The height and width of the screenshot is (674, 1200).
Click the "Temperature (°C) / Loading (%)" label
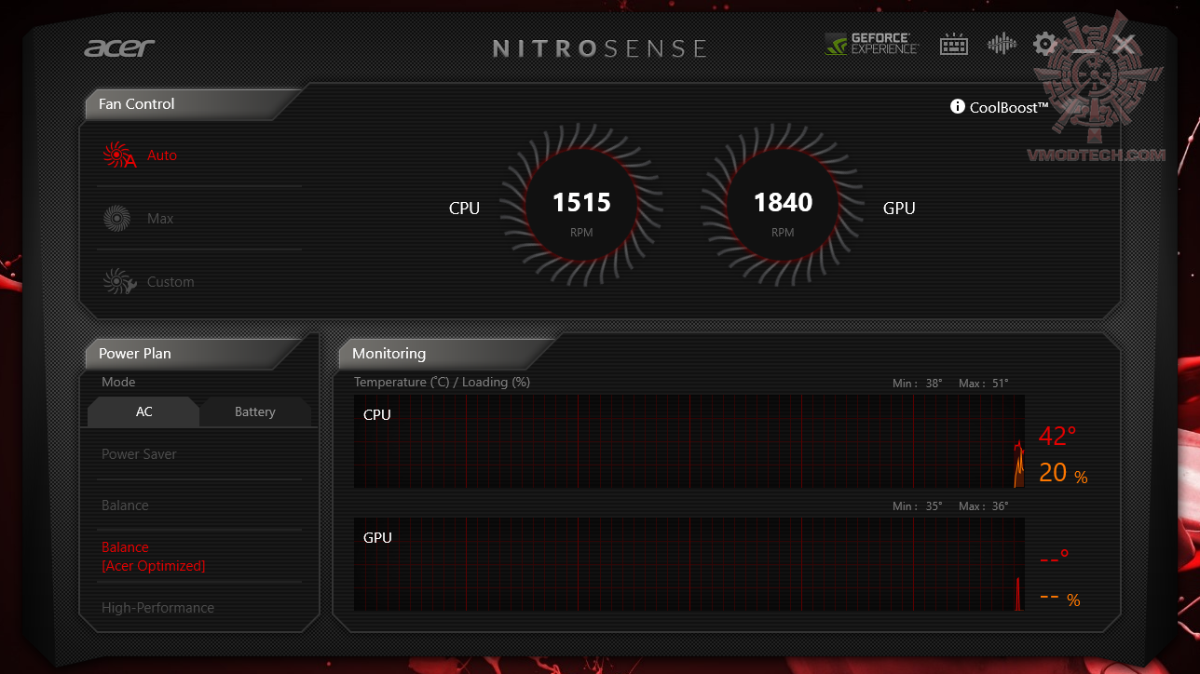[442, 382]
